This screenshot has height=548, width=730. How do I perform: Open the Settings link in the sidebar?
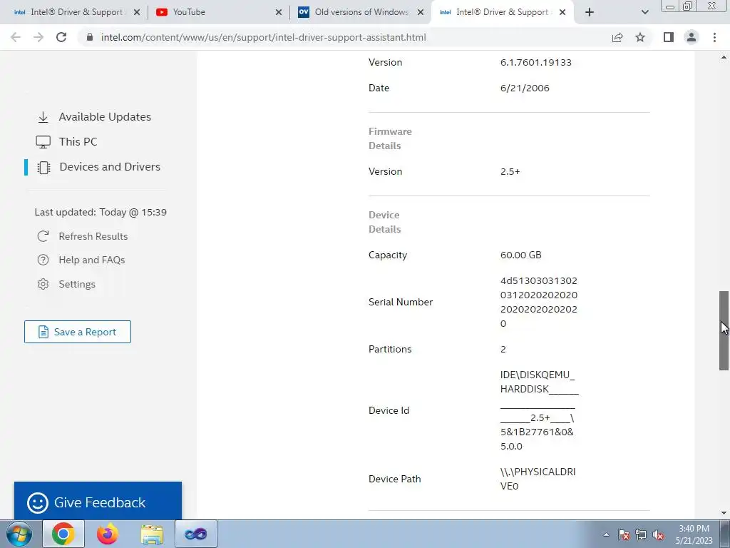coord(77,284)
